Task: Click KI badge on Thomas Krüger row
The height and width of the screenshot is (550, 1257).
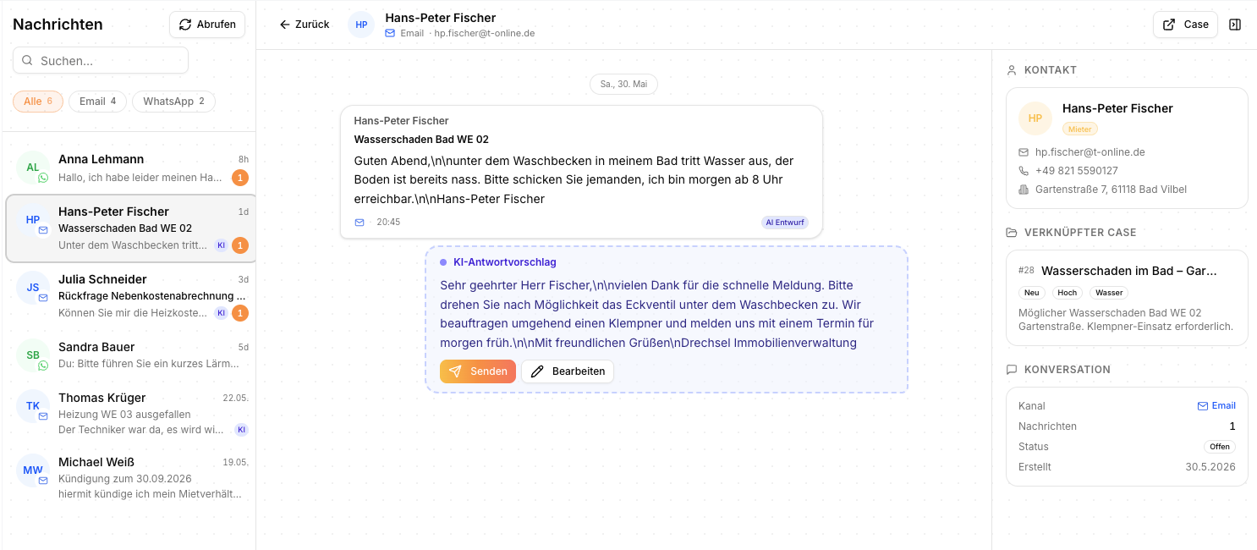Action: [241, 430]
